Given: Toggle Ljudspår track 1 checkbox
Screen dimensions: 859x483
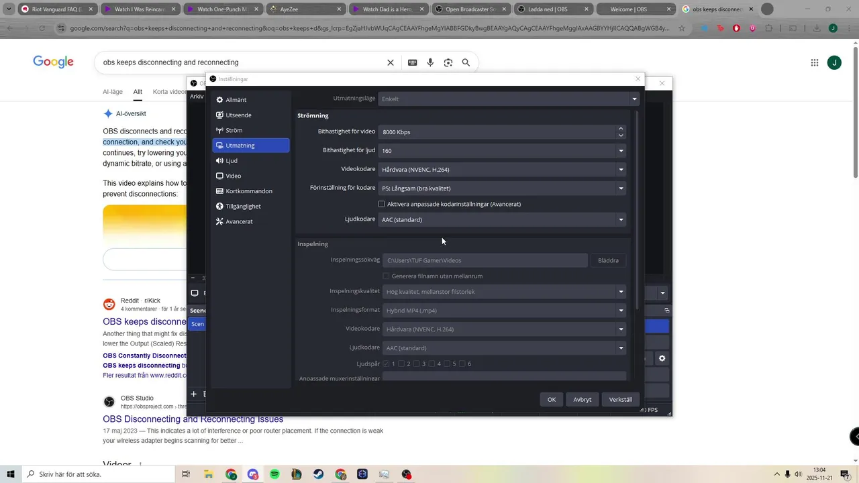Looking at the screenshot, I should [x=386, y=364].
